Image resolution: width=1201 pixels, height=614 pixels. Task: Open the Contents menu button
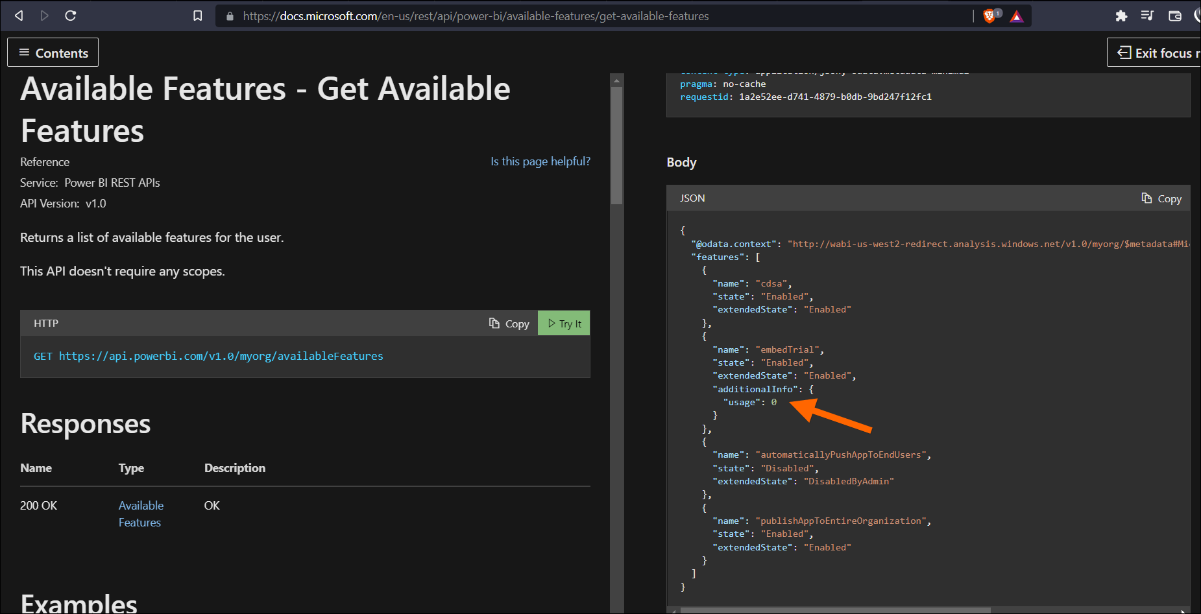pos(53,53)
